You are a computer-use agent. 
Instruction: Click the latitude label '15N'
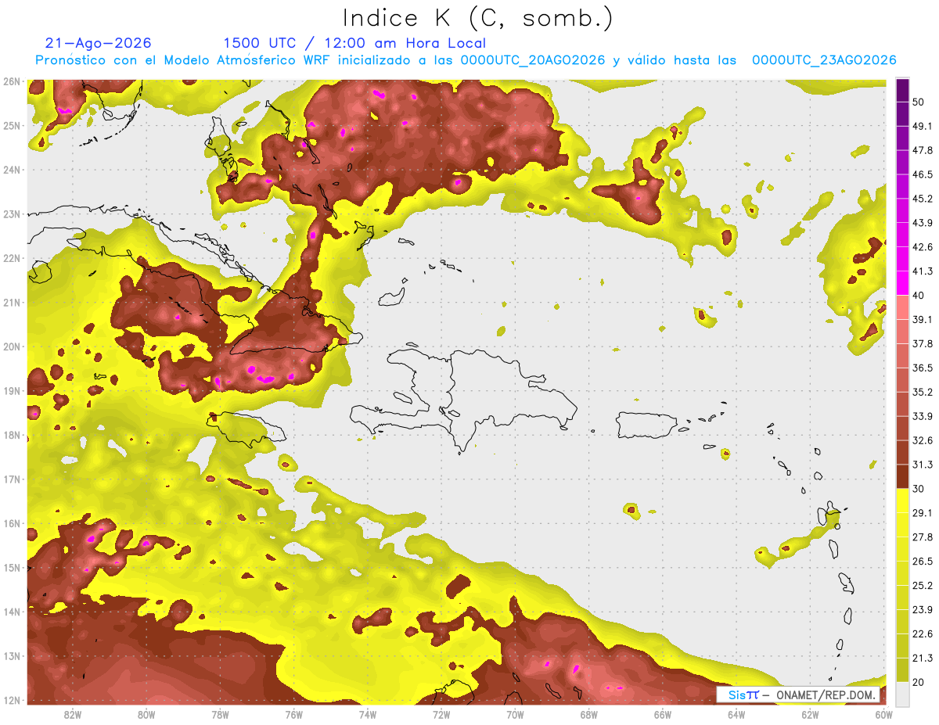coord(12,567)
